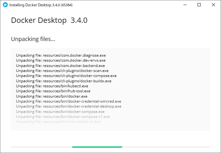Select the com.docker.cli.exe log line
The height and width of the screenshot is (153, 221).
[58, 122]
